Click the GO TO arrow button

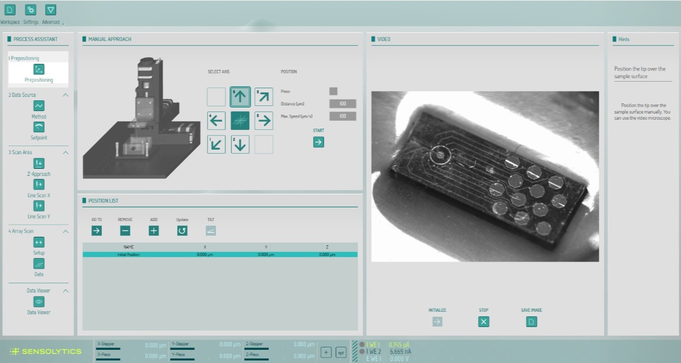coord(96,231)
